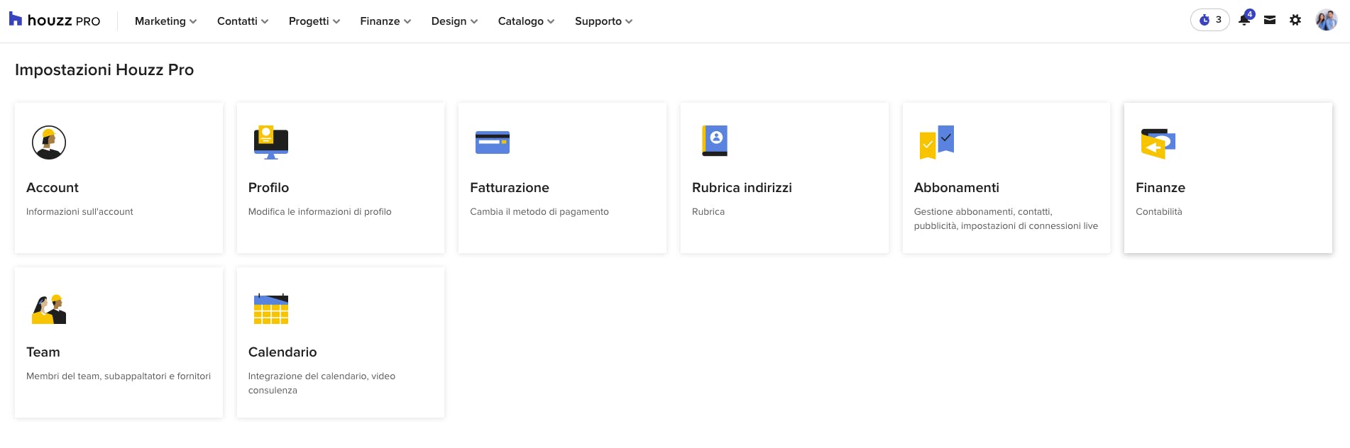Click 'Cambia il metodo di pagamento' text
The image size is (1350, 448).
click(x=539, y=212)
